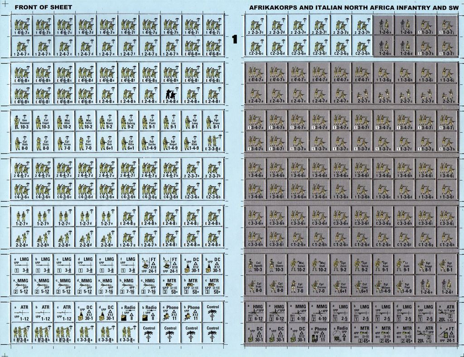Click the FRONT OF SHEET heading

tap(43, 7)
